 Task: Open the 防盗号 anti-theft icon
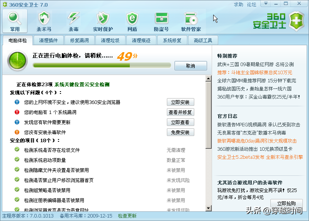coord(161,20)
